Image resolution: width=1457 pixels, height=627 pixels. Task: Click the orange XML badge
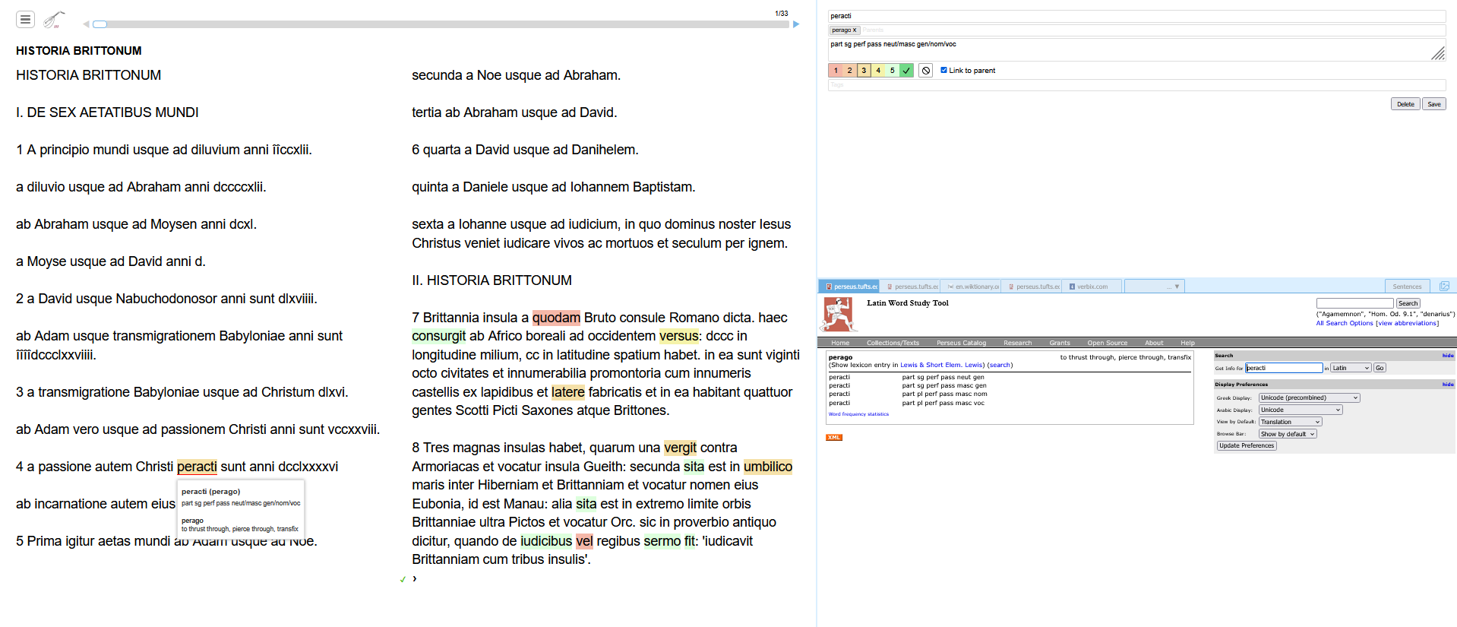tap(834, 438)
